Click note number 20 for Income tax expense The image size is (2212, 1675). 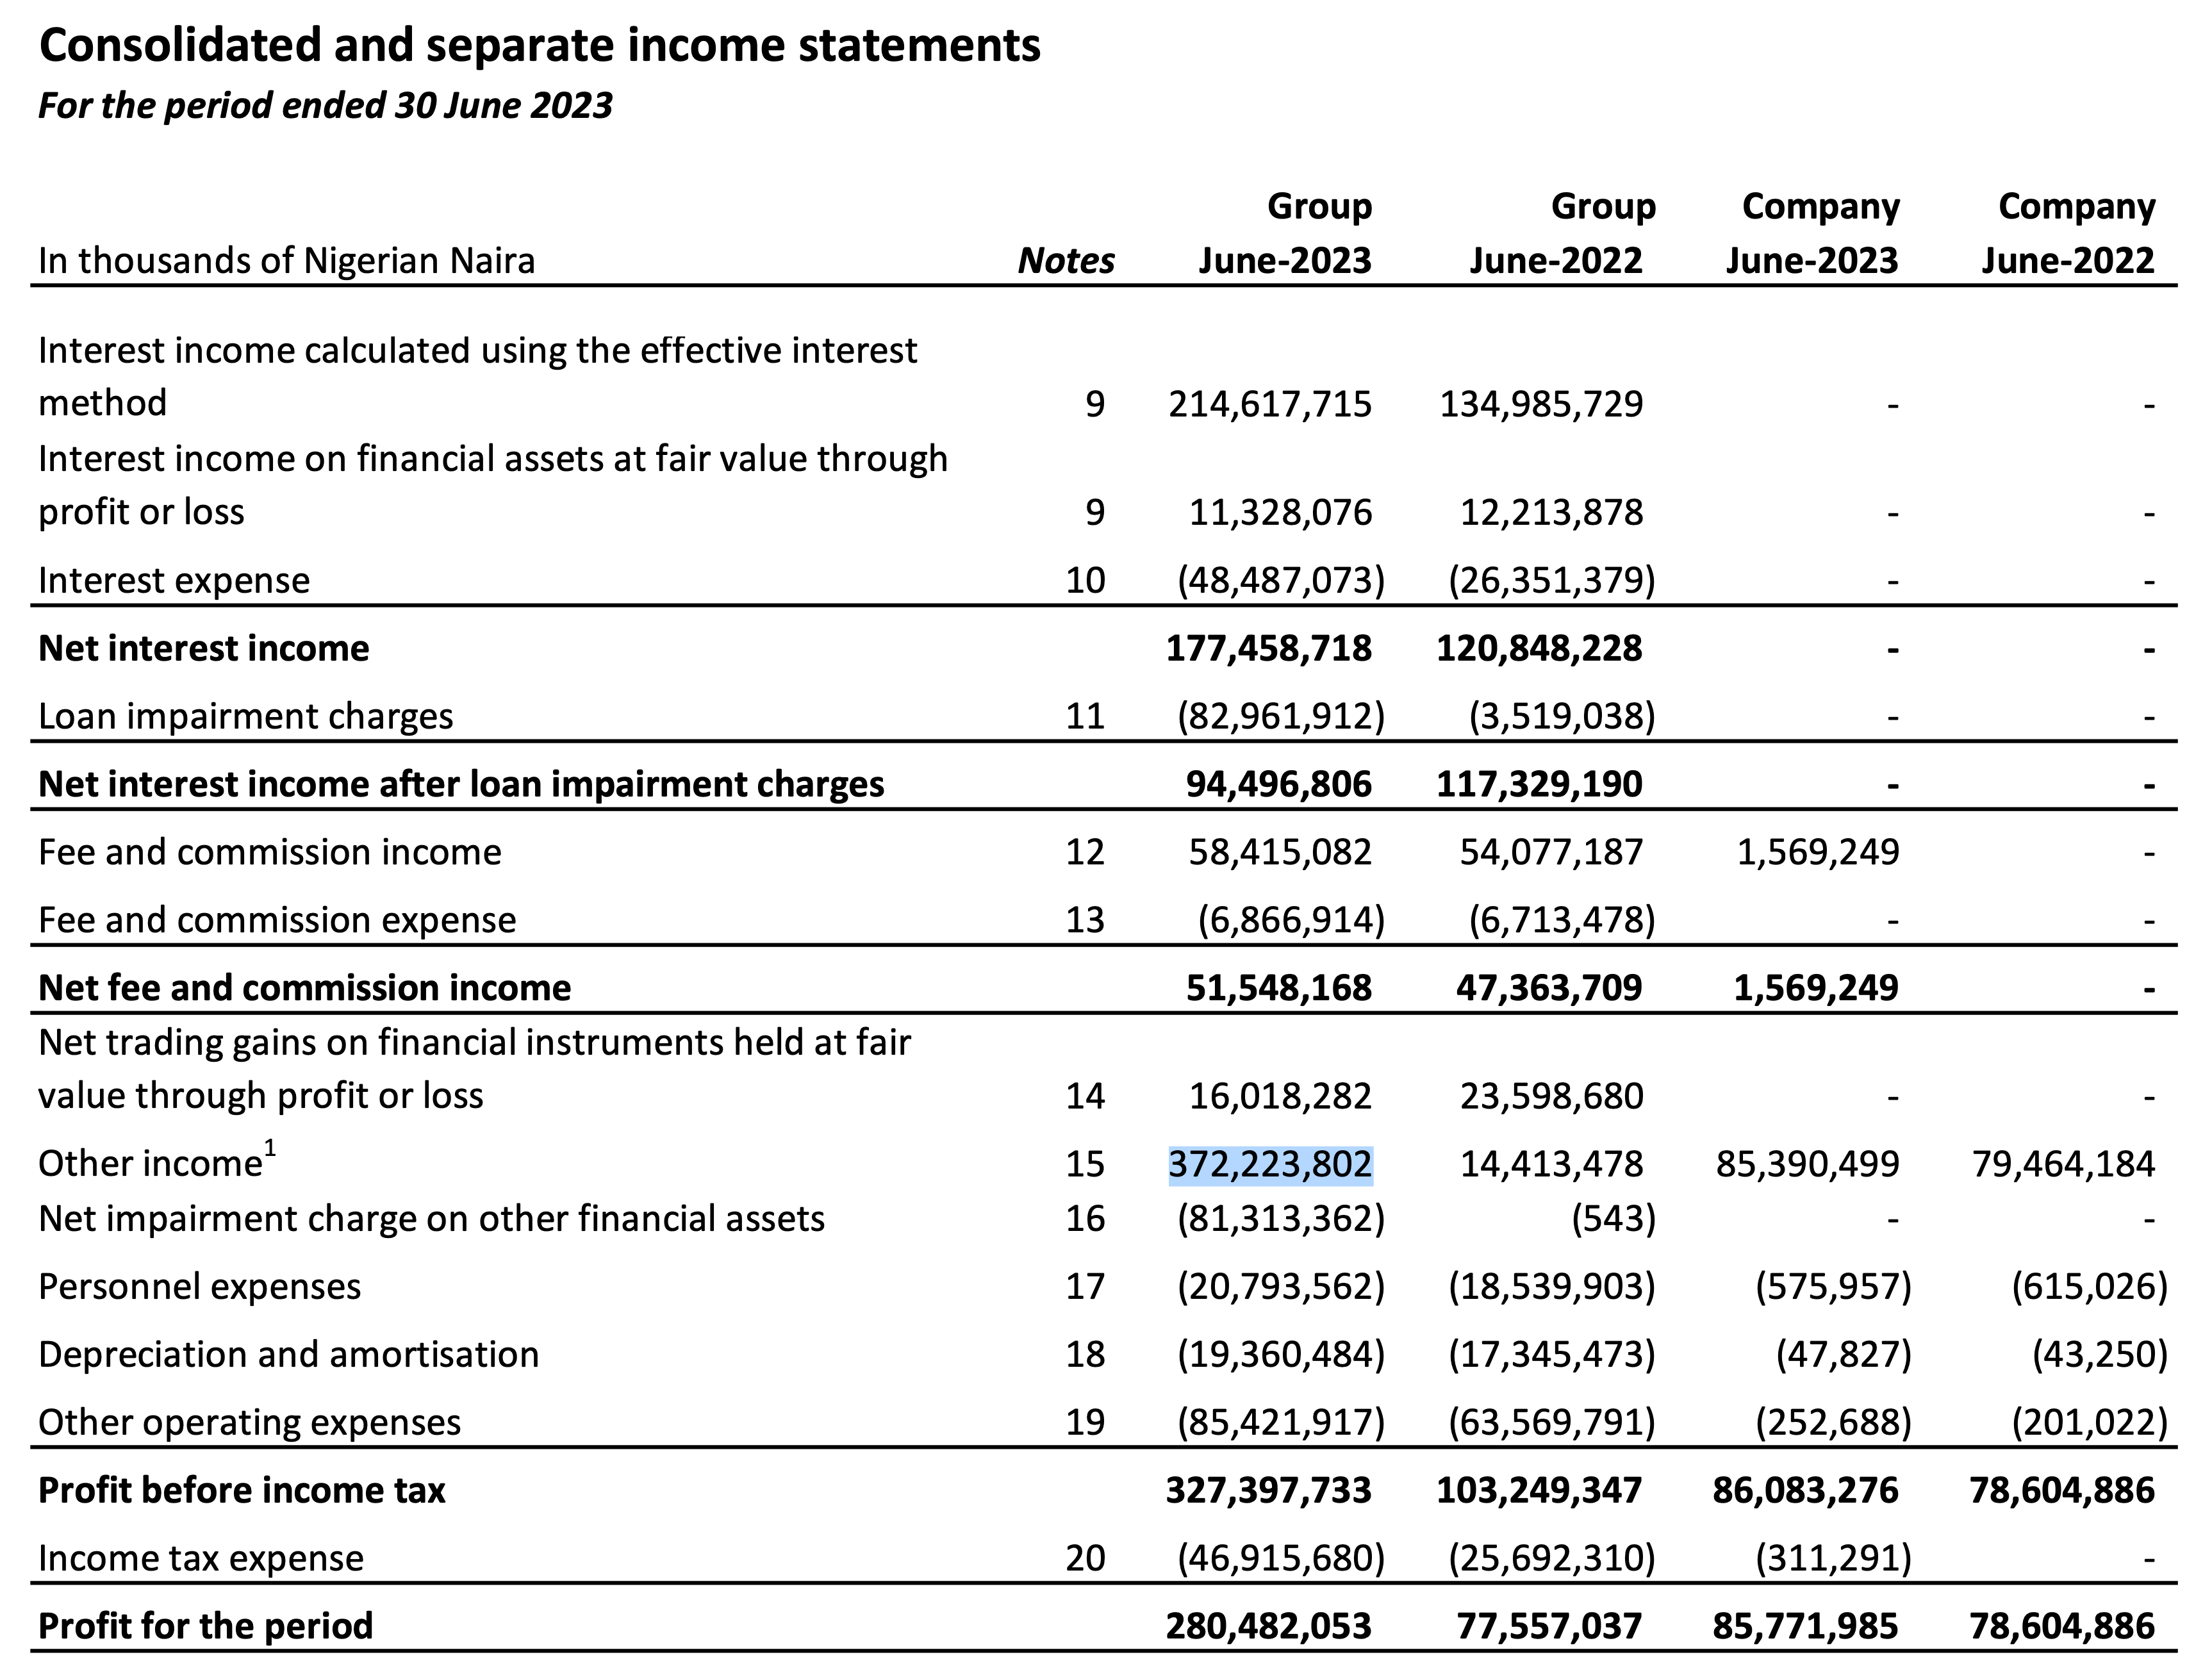(x=1084, y=1558)
